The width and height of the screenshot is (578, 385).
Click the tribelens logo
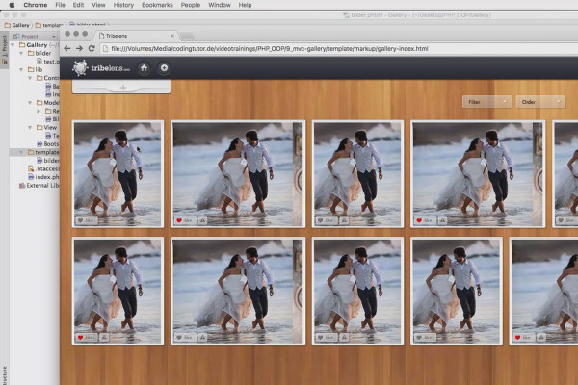pos(101,68)
